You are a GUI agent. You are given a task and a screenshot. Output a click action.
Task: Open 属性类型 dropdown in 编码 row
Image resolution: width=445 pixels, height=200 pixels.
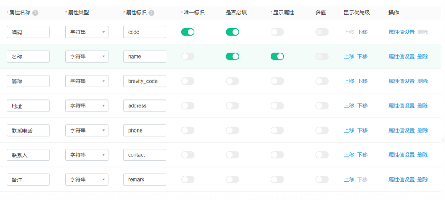pyautogui.click(x=87, y=32)
